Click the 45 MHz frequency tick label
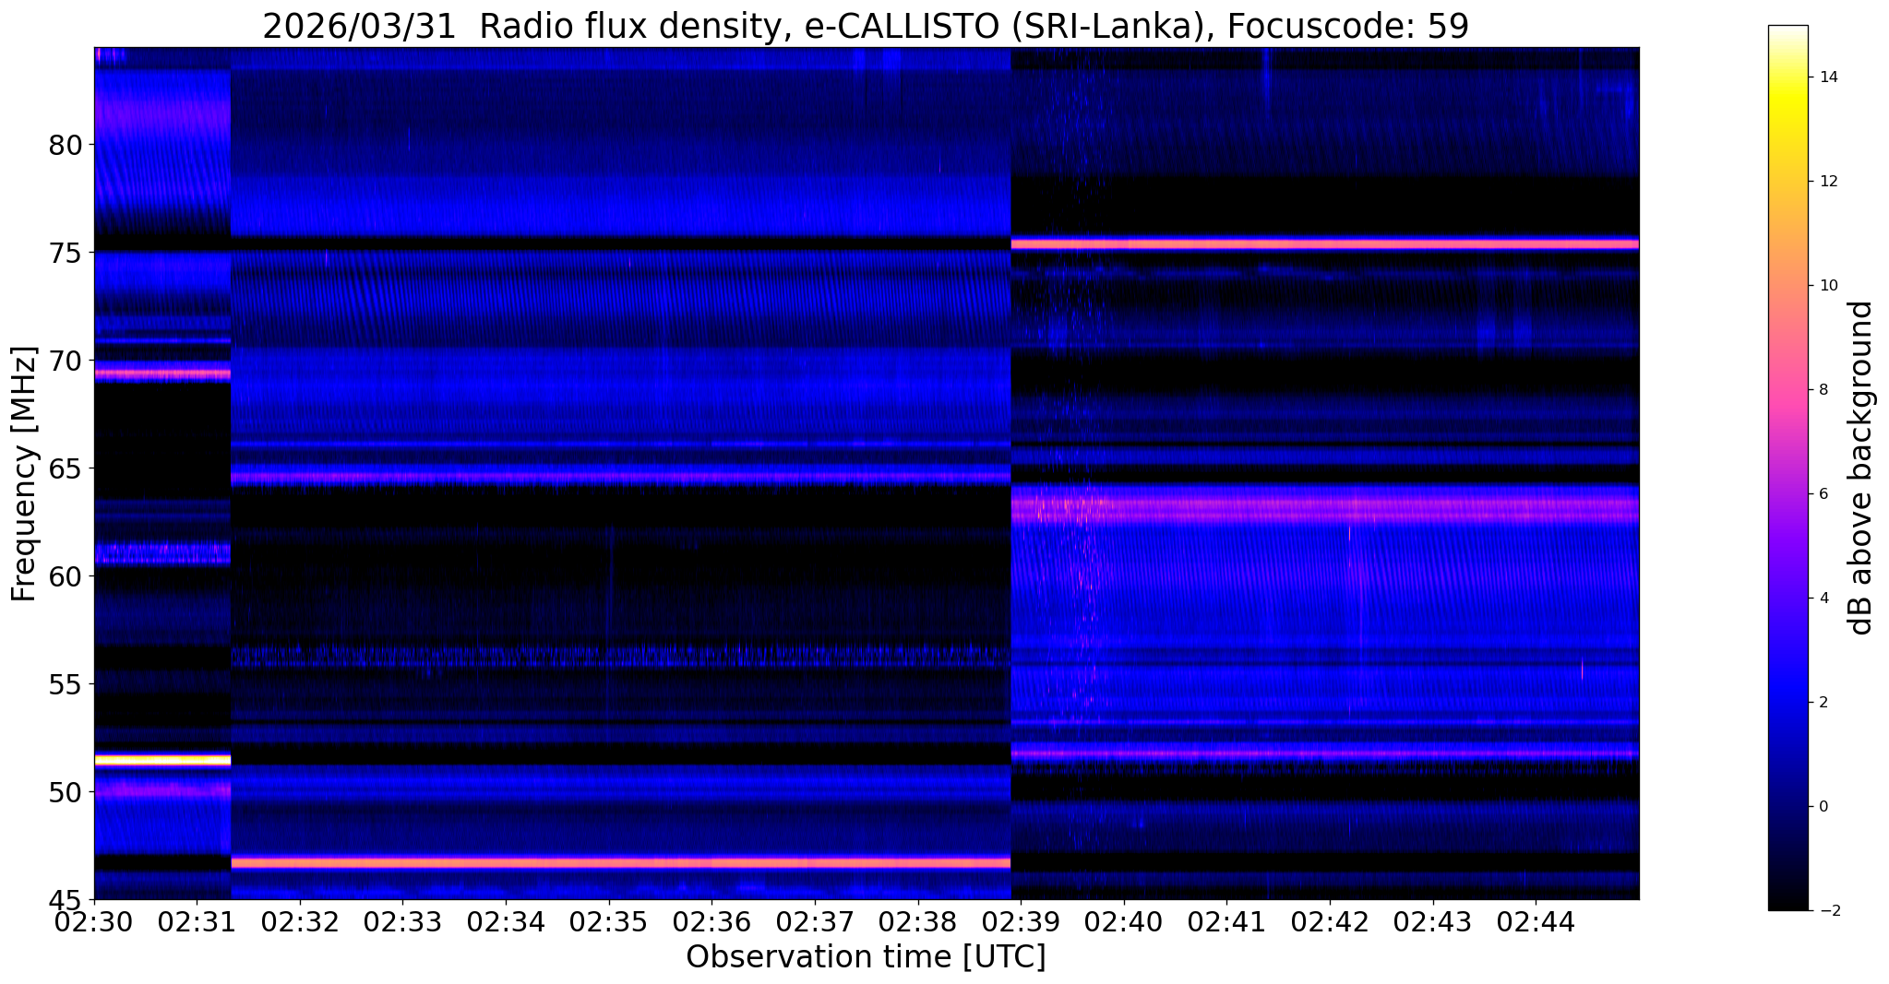The image size is (1889, 984). coord(67,899)
